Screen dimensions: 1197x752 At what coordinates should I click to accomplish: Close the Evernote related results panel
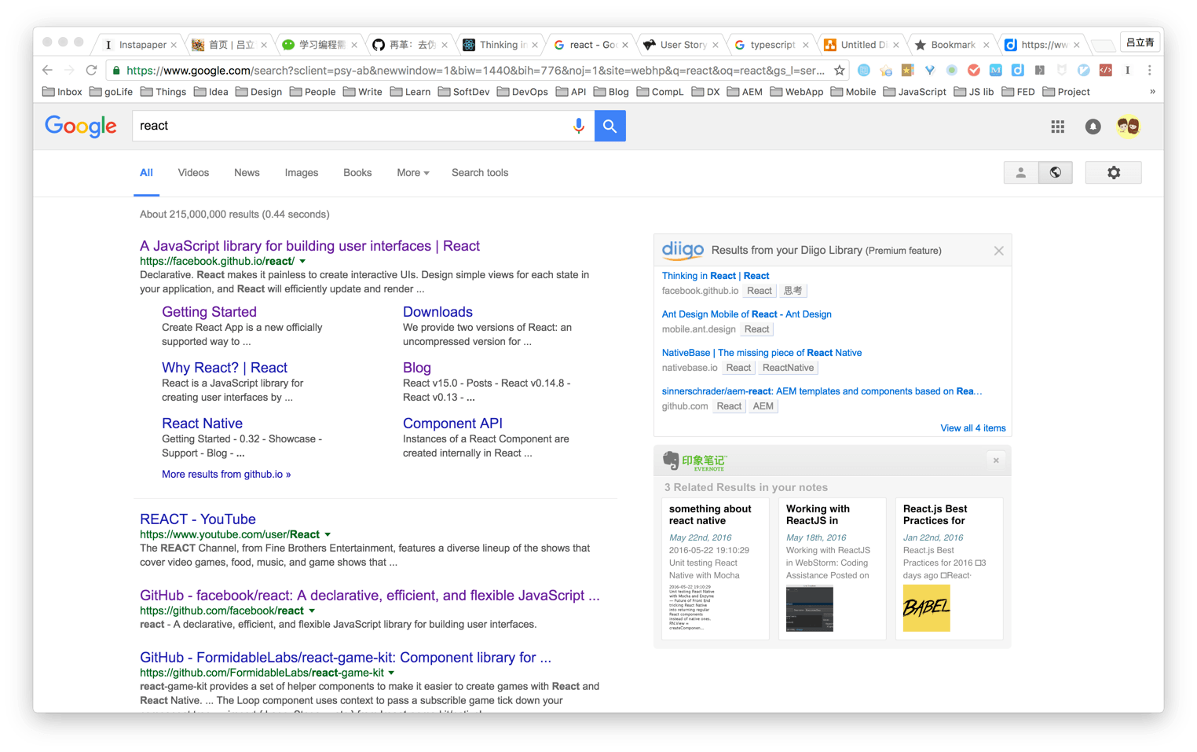[996, 460]
